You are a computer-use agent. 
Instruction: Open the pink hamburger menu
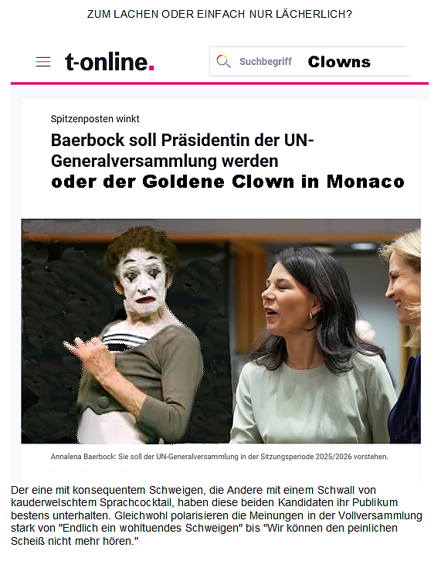pos(43,62)
